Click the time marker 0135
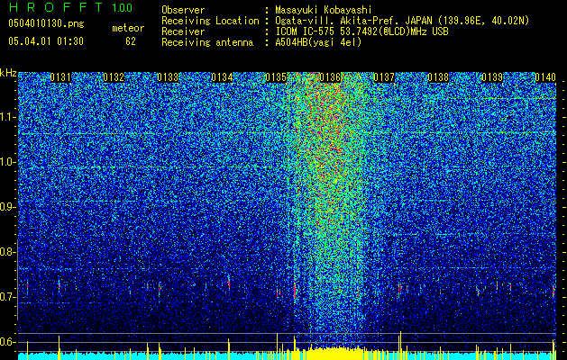The width and height of the screenshot is (567, 360). pyautogui.click(x=276, y=77)
